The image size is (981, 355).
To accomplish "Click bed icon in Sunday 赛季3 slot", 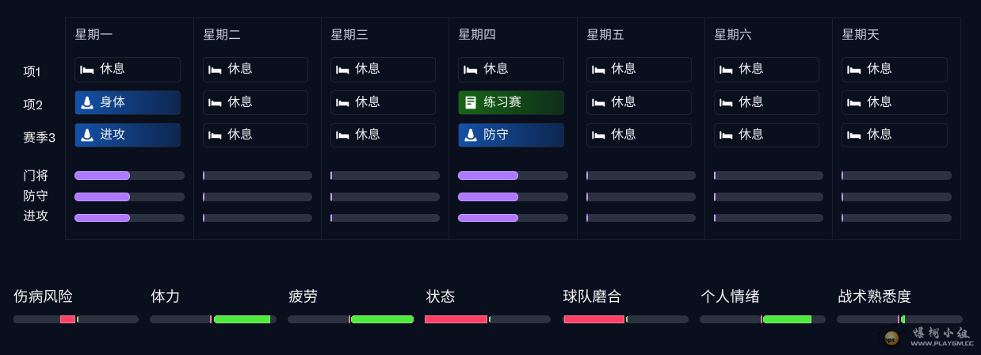I will 854,135.
